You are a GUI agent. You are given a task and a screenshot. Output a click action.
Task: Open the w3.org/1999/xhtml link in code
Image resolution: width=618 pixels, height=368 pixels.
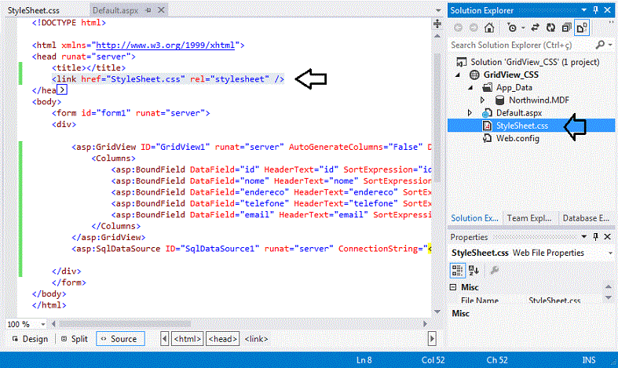[166, 45]
